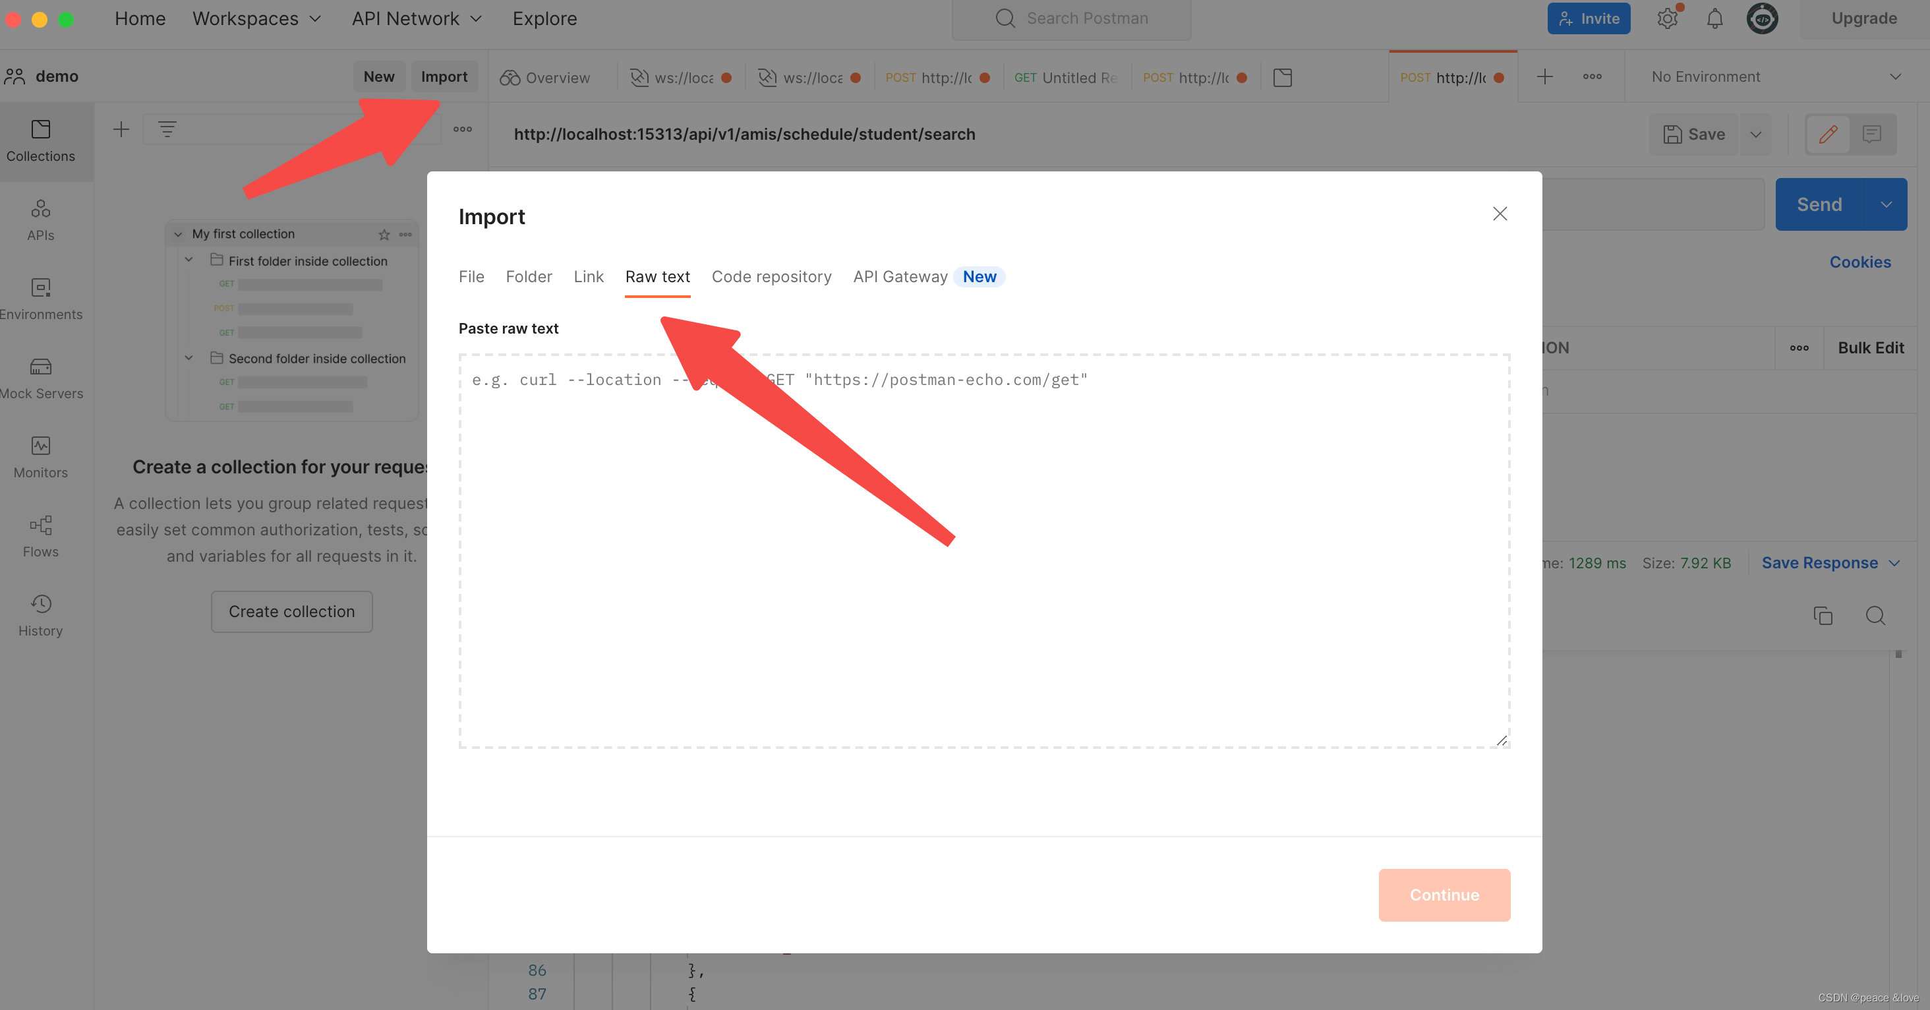Go to Home in the top bar
Viewport: 1930px width, 1010px height.
point(140,18)
